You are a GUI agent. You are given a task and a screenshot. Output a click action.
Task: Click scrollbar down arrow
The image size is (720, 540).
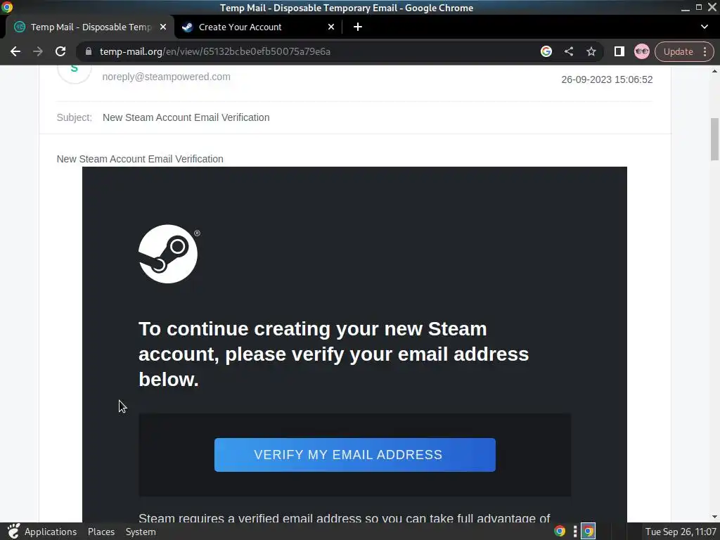coord(714,517)
